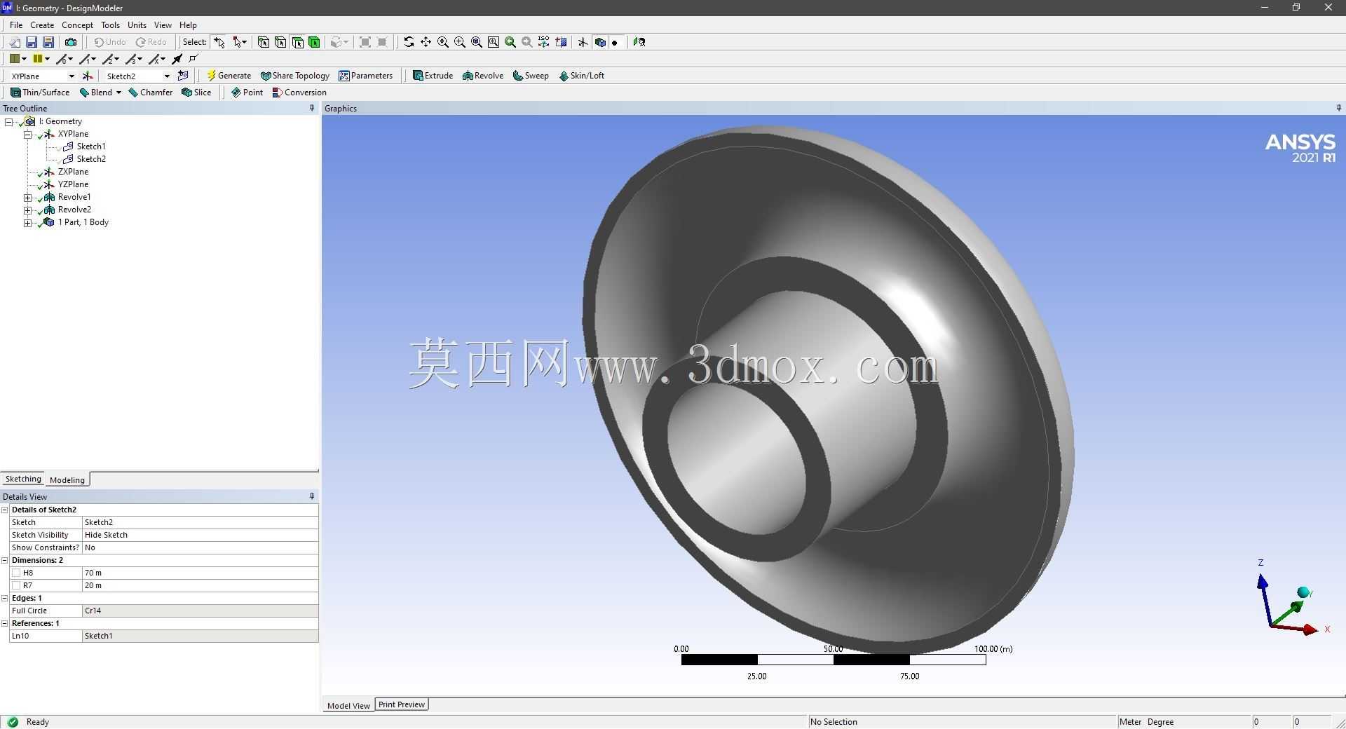Open the face color dropdown swatch
The height and width of the screenshot is (729, 1346).
click(18, 59)
